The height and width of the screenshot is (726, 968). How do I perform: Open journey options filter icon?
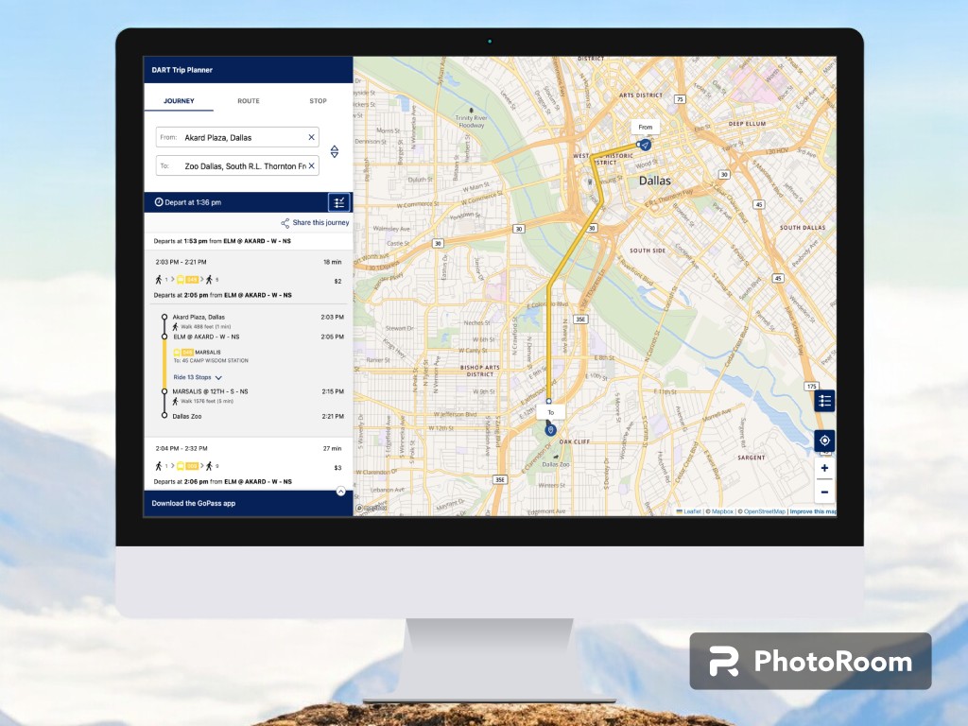point(339,202)
